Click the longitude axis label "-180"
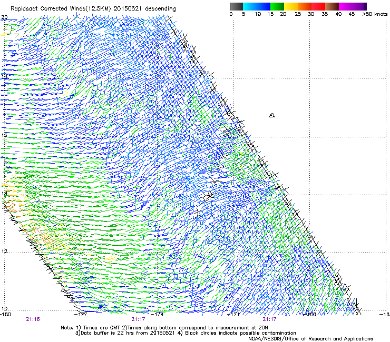Viewport: 390px width, 342px height. tap(5, 315)
